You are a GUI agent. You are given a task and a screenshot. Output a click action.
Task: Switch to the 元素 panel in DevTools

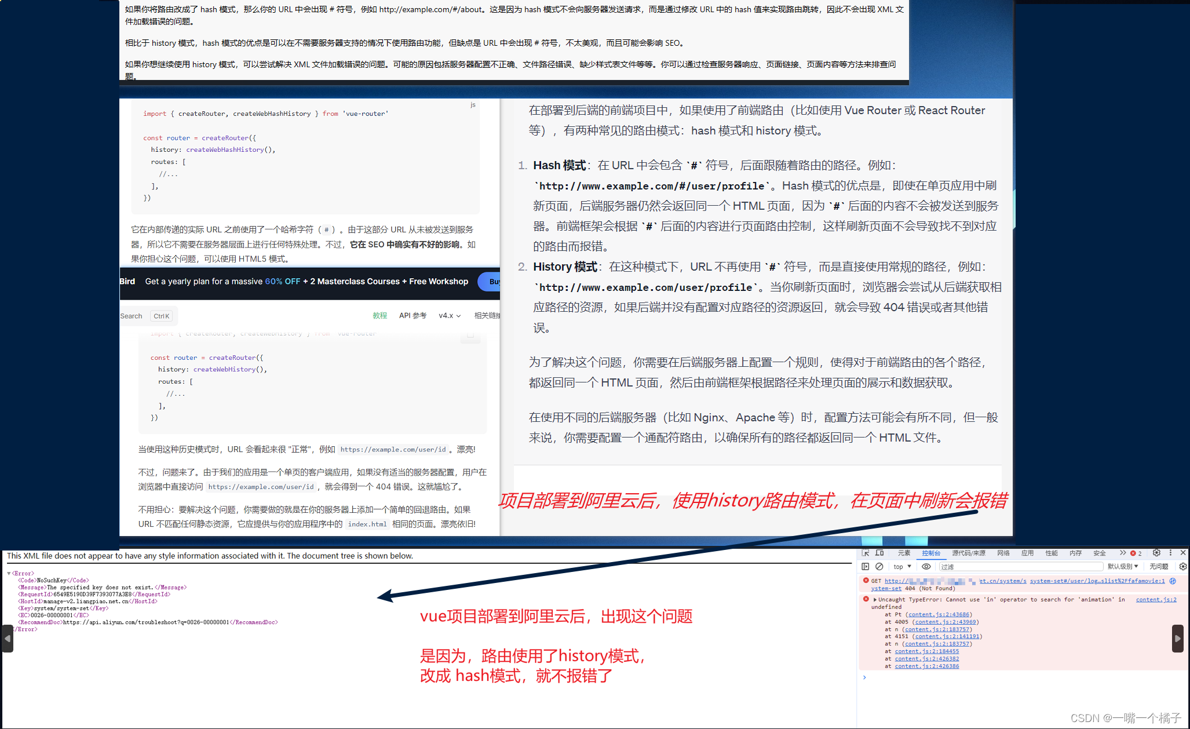(905, 553)
